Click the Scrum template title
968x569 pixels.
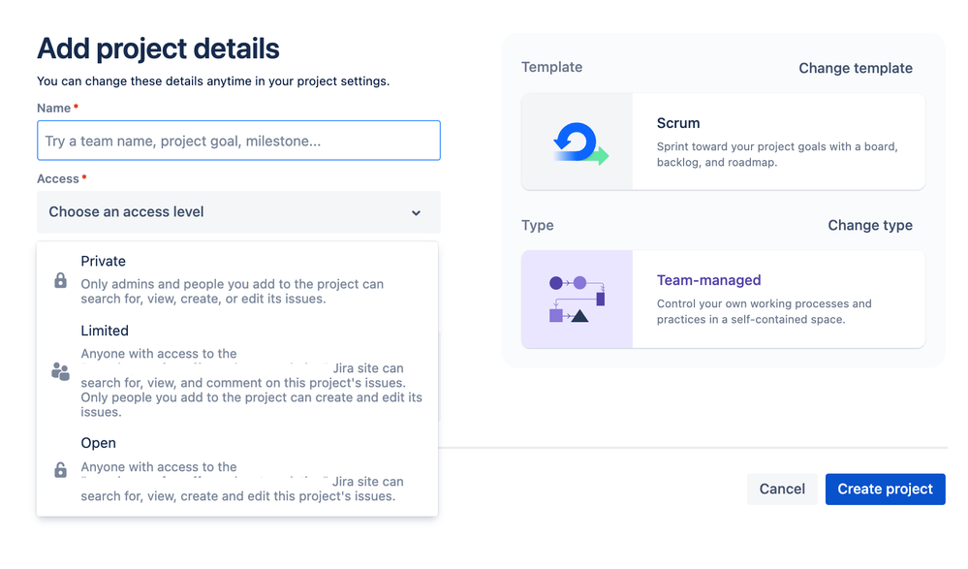(678, 123)
